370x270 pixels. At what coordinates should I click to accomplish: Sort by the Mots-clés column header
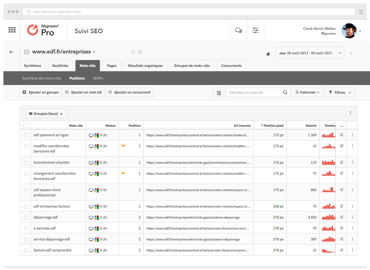[76, 125]
